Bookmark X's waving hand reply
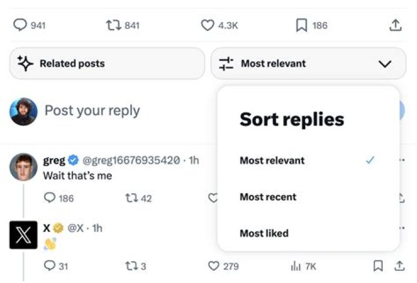Image resolution: width=417 pixels, height=283 pixels. click(378, 266)
